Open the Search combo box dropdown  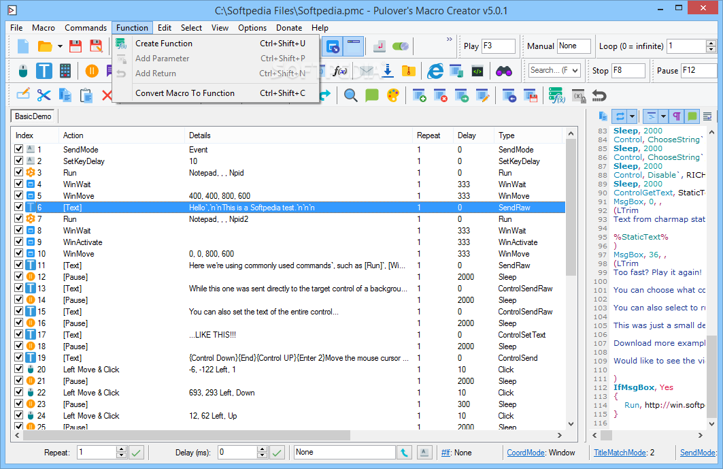tap(575, 71)
